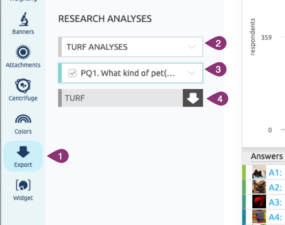Expand the TURF ANALYSES dropdown
This screenshot has width=285, height=225.
192,47
